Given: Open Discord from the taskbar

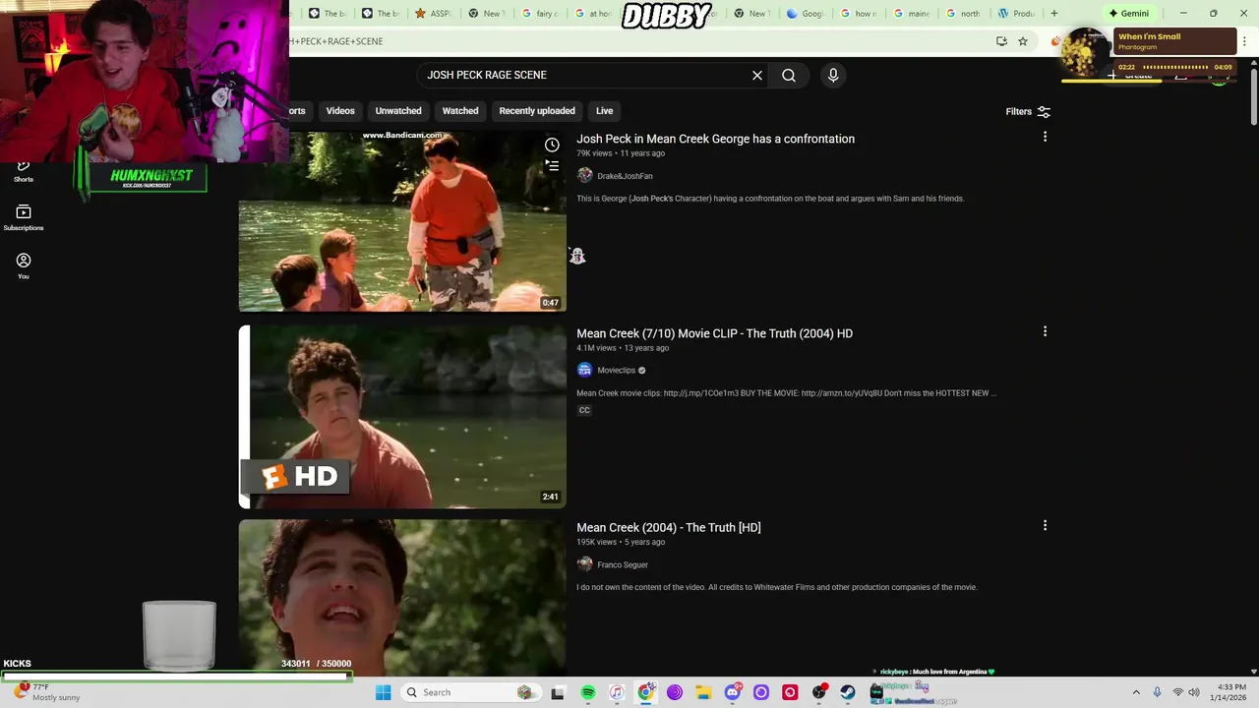Looking at the screenshot, I should (x=732, y=692).
